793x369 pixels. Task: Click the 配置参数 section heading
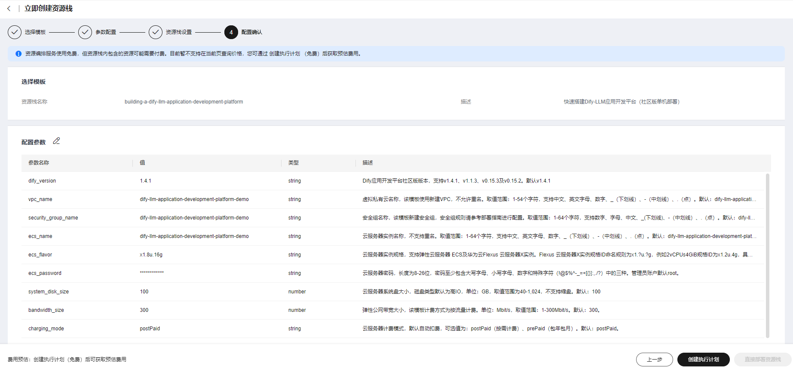coord(34,142)
